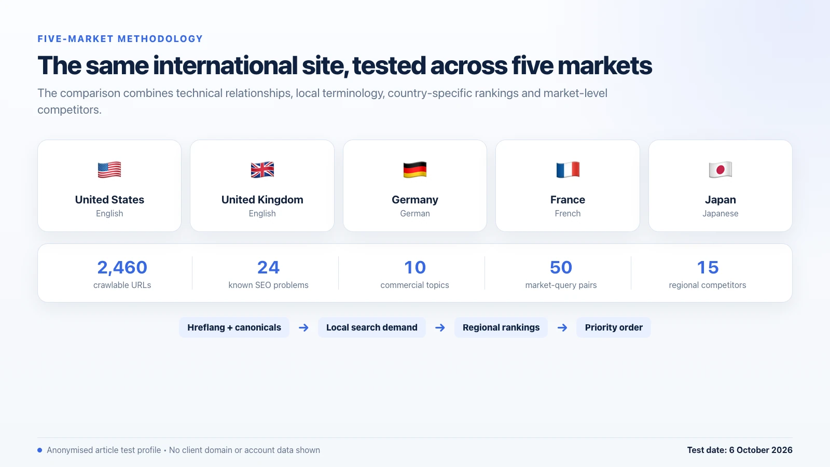Click the 50 market-query pairs value
This screenshot has height=467, width=830.
point(561,267)
